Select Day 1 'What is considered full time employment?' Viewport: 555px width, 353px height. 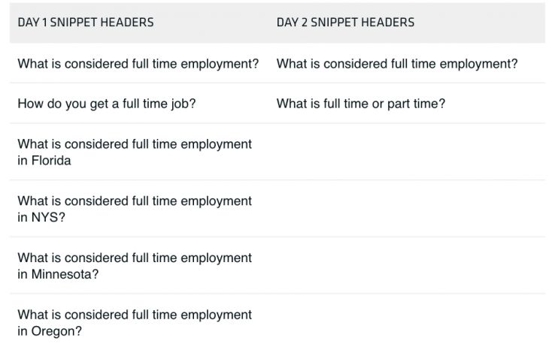(x=138, y=64)
